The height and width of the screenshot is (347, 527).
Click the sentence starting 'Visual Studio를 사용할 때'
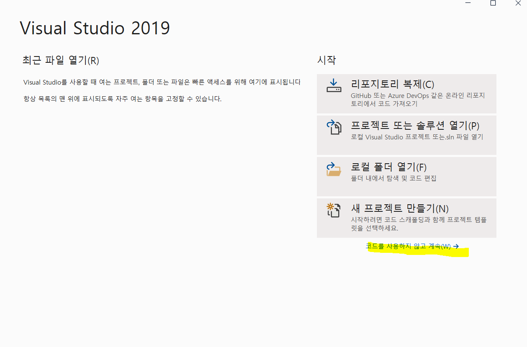[162, 82]
